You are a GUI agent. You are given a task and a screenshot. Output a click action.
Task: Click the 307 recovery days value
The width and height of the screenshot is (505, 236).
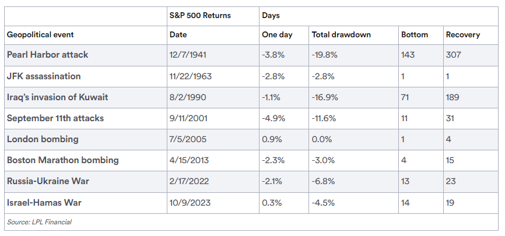click(x=453, y=55)
